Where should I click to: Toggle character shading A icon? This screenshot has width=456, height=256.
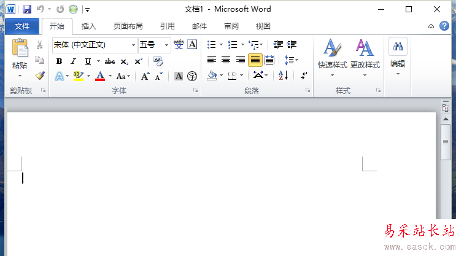(179, 76)
